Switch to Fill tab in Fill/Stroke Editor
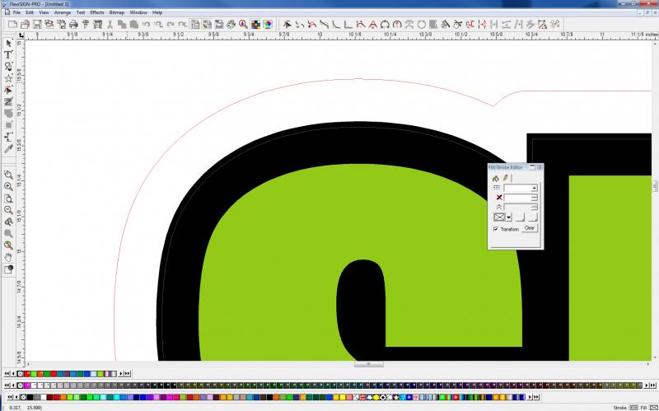The image size is (659, 411). pos(496,178)
